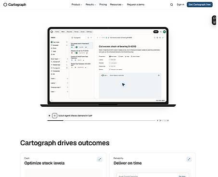
Task: Go to the Pricing page
Action: (x=103, y=5)
